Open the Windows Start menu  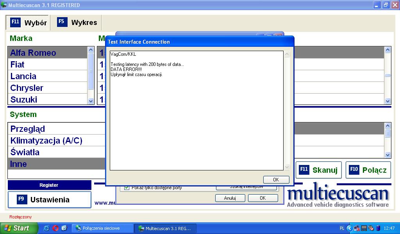pyautogui.click(x=19, y=228)
